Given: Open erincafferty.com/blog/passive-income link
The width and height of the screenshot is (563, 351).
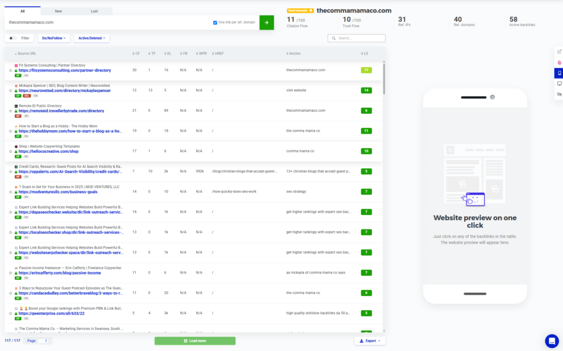Looking at the screenshot, I should pyautogui.click(x=59, y=273).
